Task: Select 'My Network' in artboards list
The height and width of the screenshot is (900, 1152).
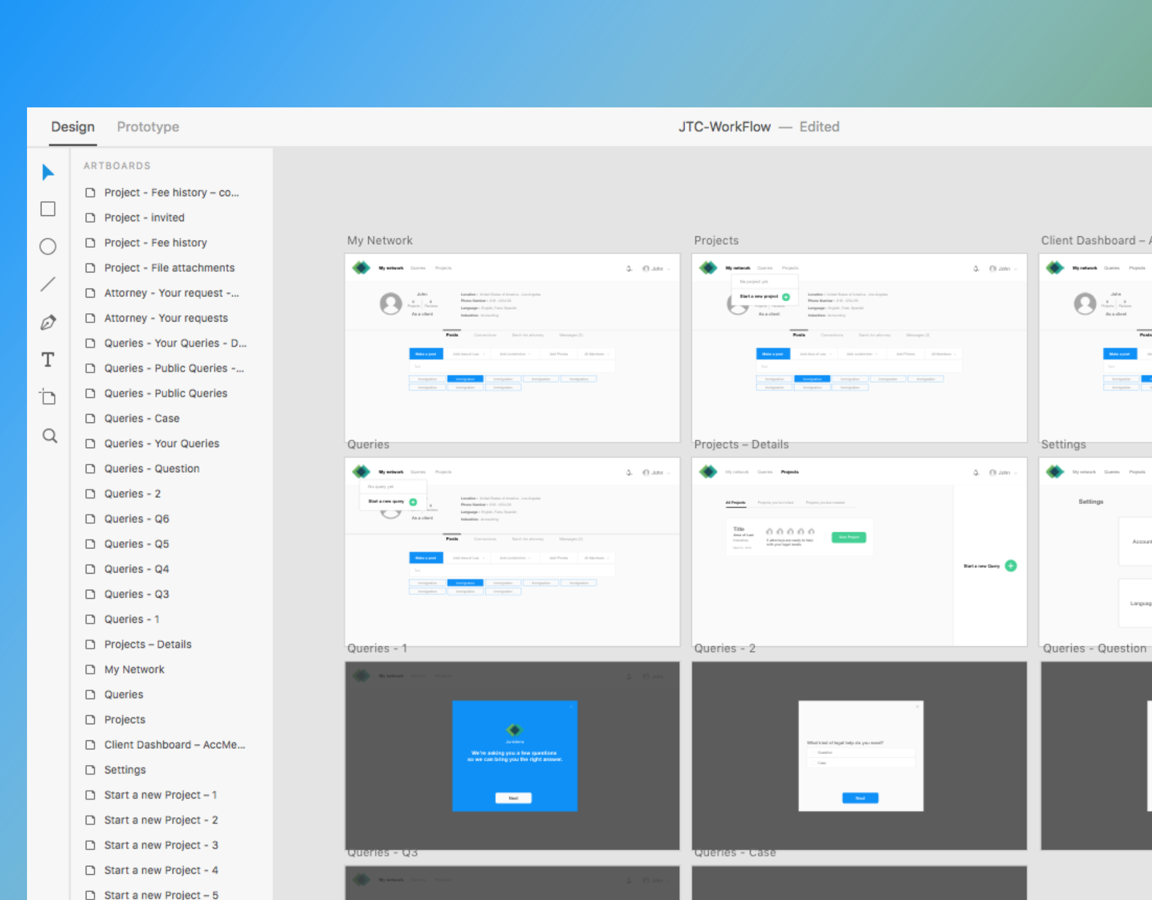Action: click(x=171, y=670)
